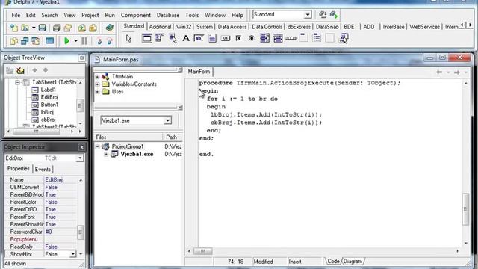Screen dimensions: 478x269
Task: Switch to the Diagram editor tab
Action: coord(353,262)
